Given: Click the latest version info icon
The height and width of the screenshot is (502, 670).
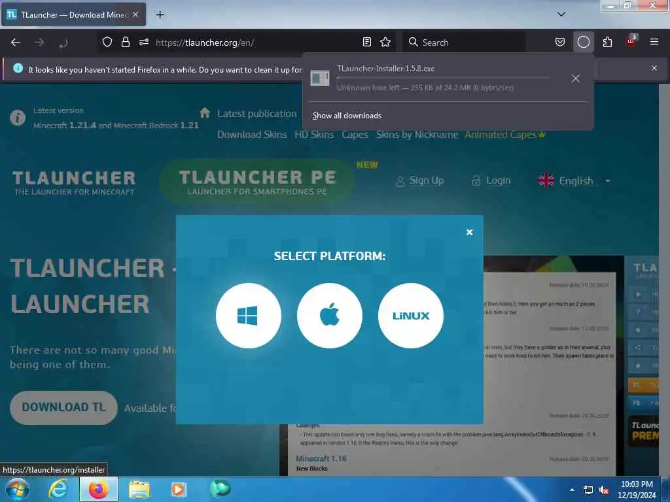Looking at the screenshot, I should pos(18,118).
